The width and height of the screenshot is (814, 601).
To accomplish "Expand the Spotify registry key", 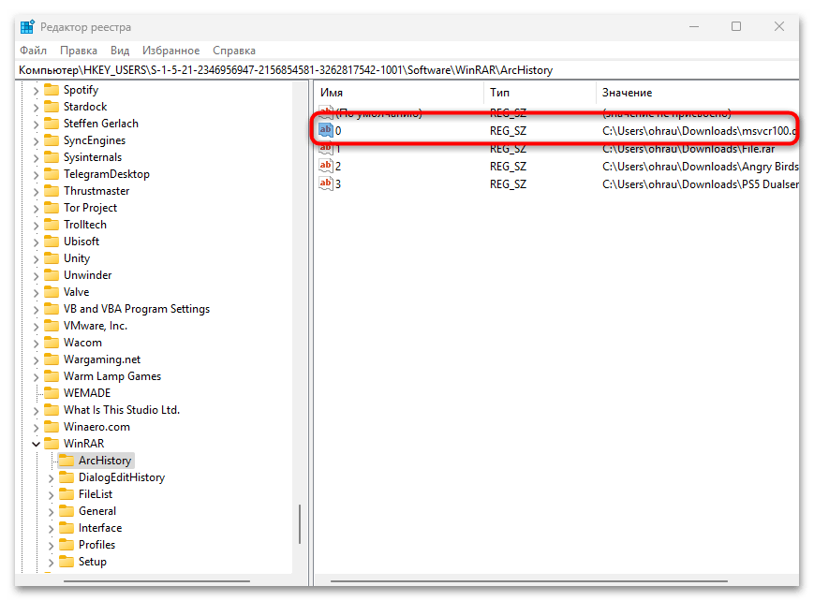I will [36, 91].
